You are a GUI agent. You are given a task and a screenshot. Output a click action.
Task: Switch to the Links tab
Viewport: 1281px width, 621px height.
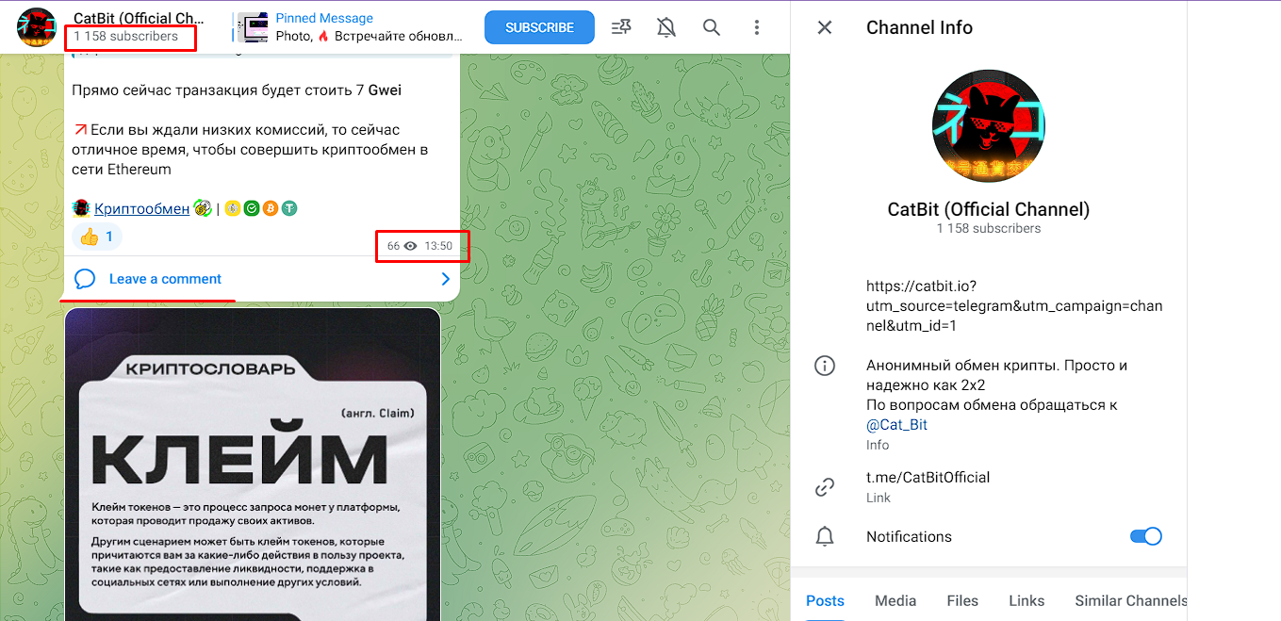click(1026, 600)
